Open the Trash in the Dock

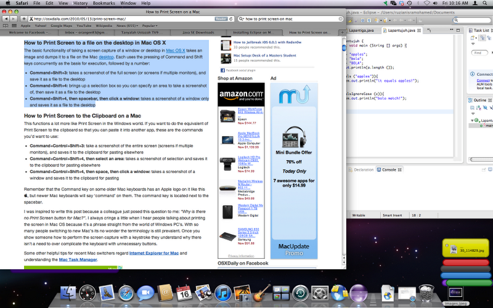coord(426,293)
